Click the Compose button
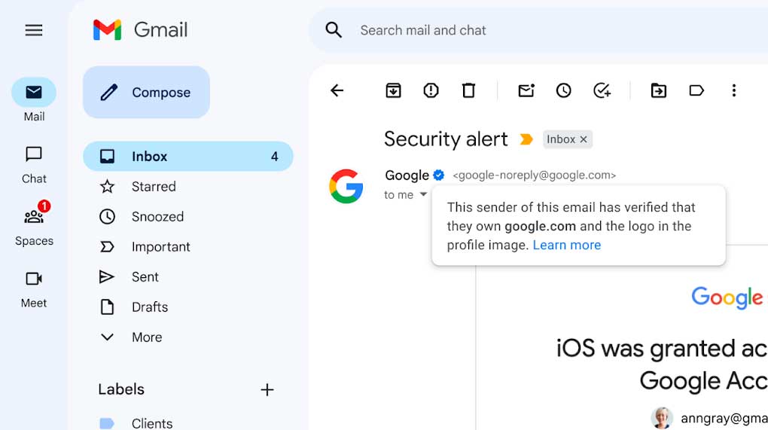Viewport: 768px width, 430px height. click(x=146, y=93)
